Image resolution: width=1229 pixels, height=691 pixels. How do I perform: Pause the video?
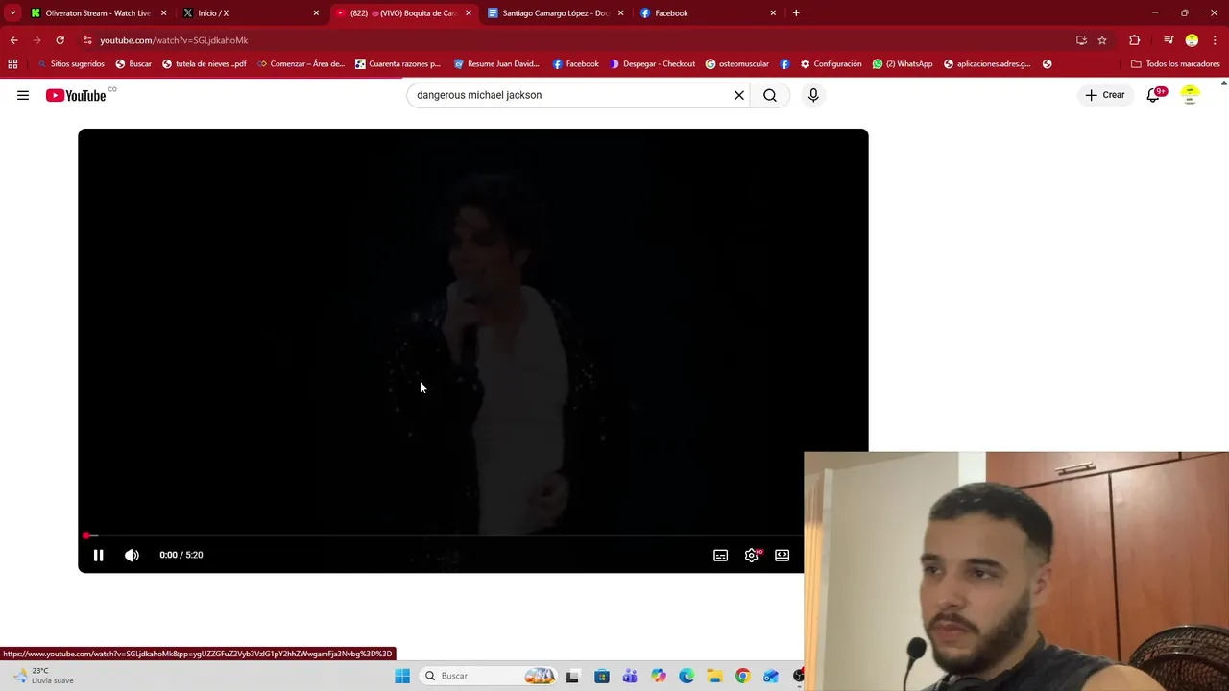98,555
